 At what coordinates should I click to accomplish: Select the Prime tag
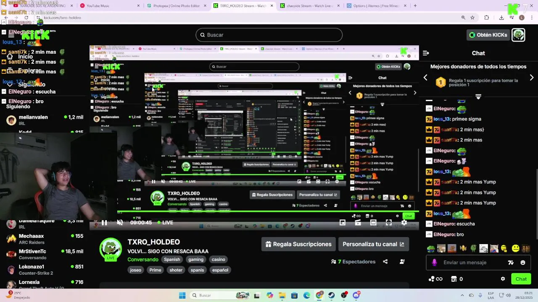(156, 270)
